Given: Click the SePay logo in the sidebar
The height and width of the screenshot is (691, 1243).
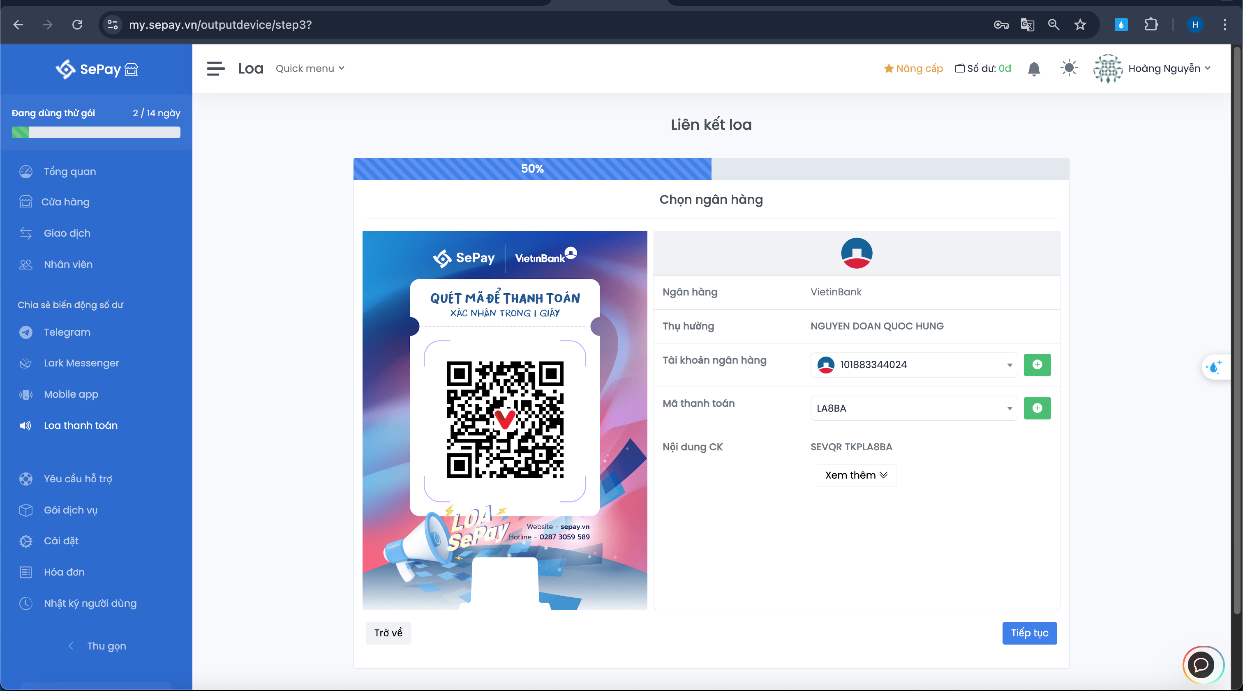Looking at the screenshot, I should (97, 69).
